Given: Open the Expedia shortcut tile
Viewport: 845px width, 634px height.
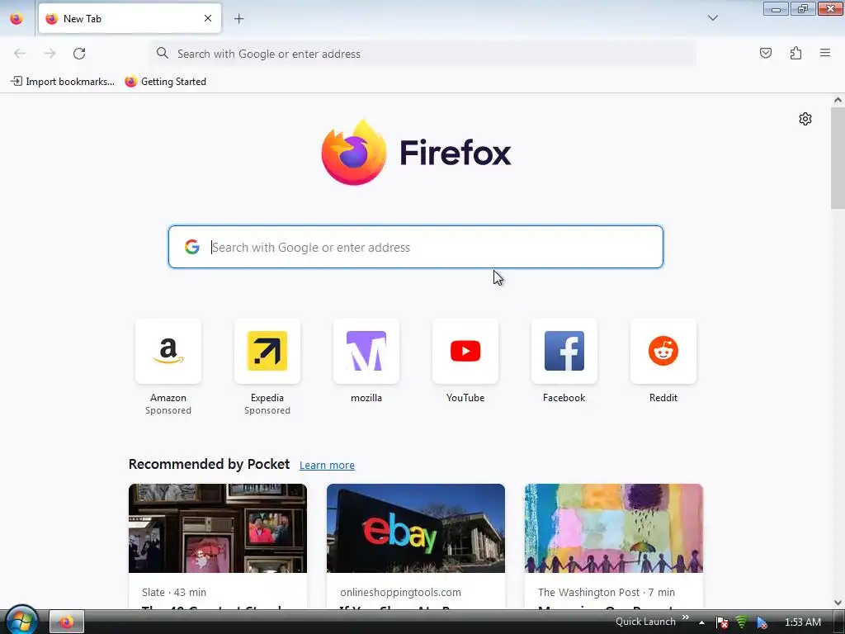Looking at the screenshot, I should 267,351.
